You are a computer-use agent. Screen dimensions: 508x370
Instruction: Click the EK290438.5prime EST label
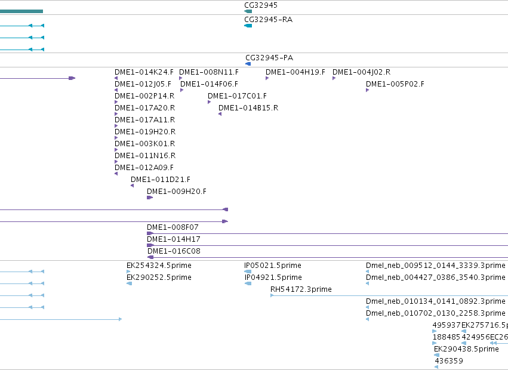[x=466, y=349]
